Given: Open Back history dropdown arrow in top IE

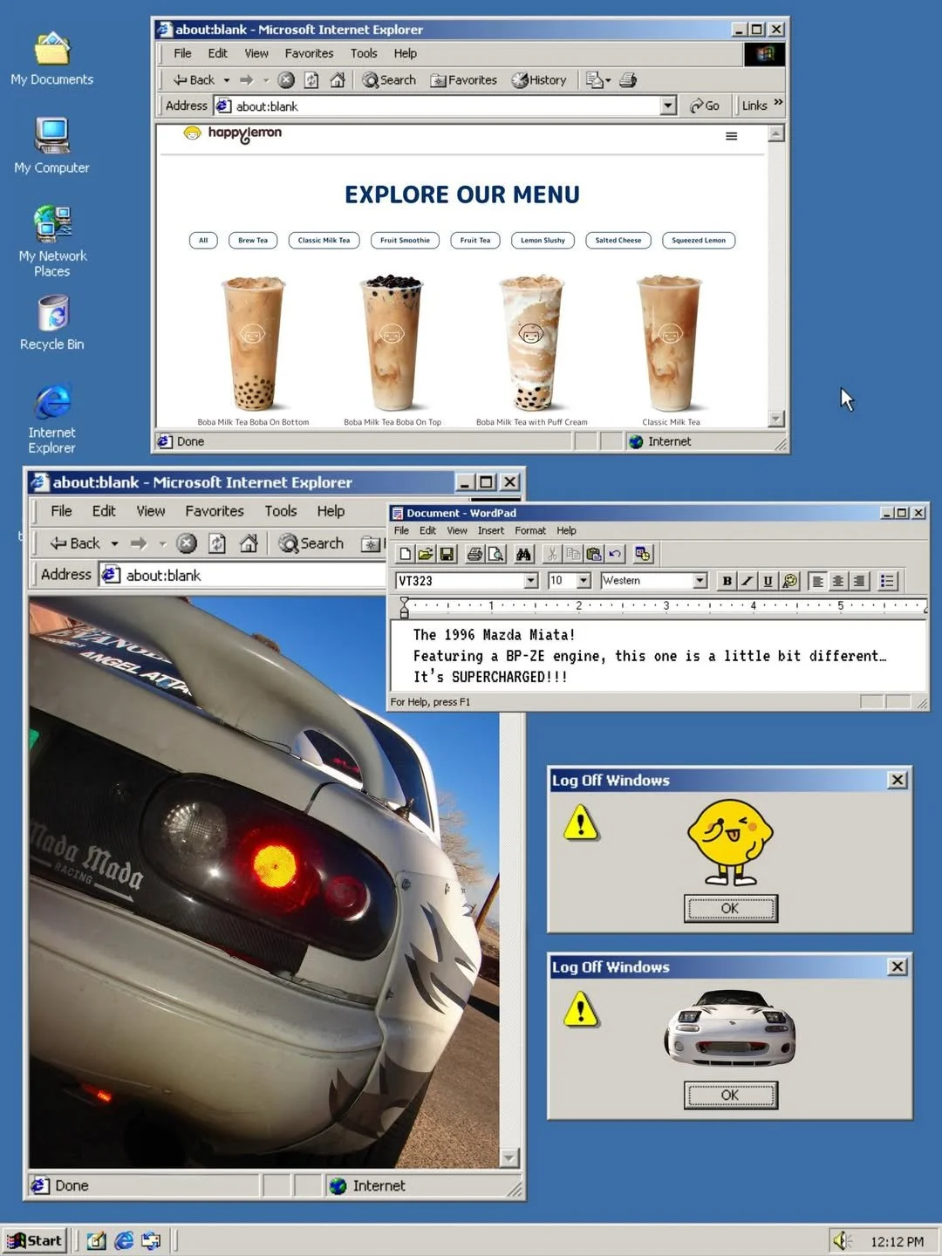Looking at the screenshot, I should (227, 80).
